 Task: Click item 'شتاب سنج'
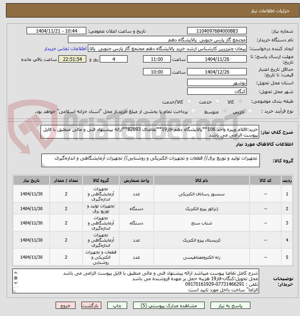tap(201, 223)
